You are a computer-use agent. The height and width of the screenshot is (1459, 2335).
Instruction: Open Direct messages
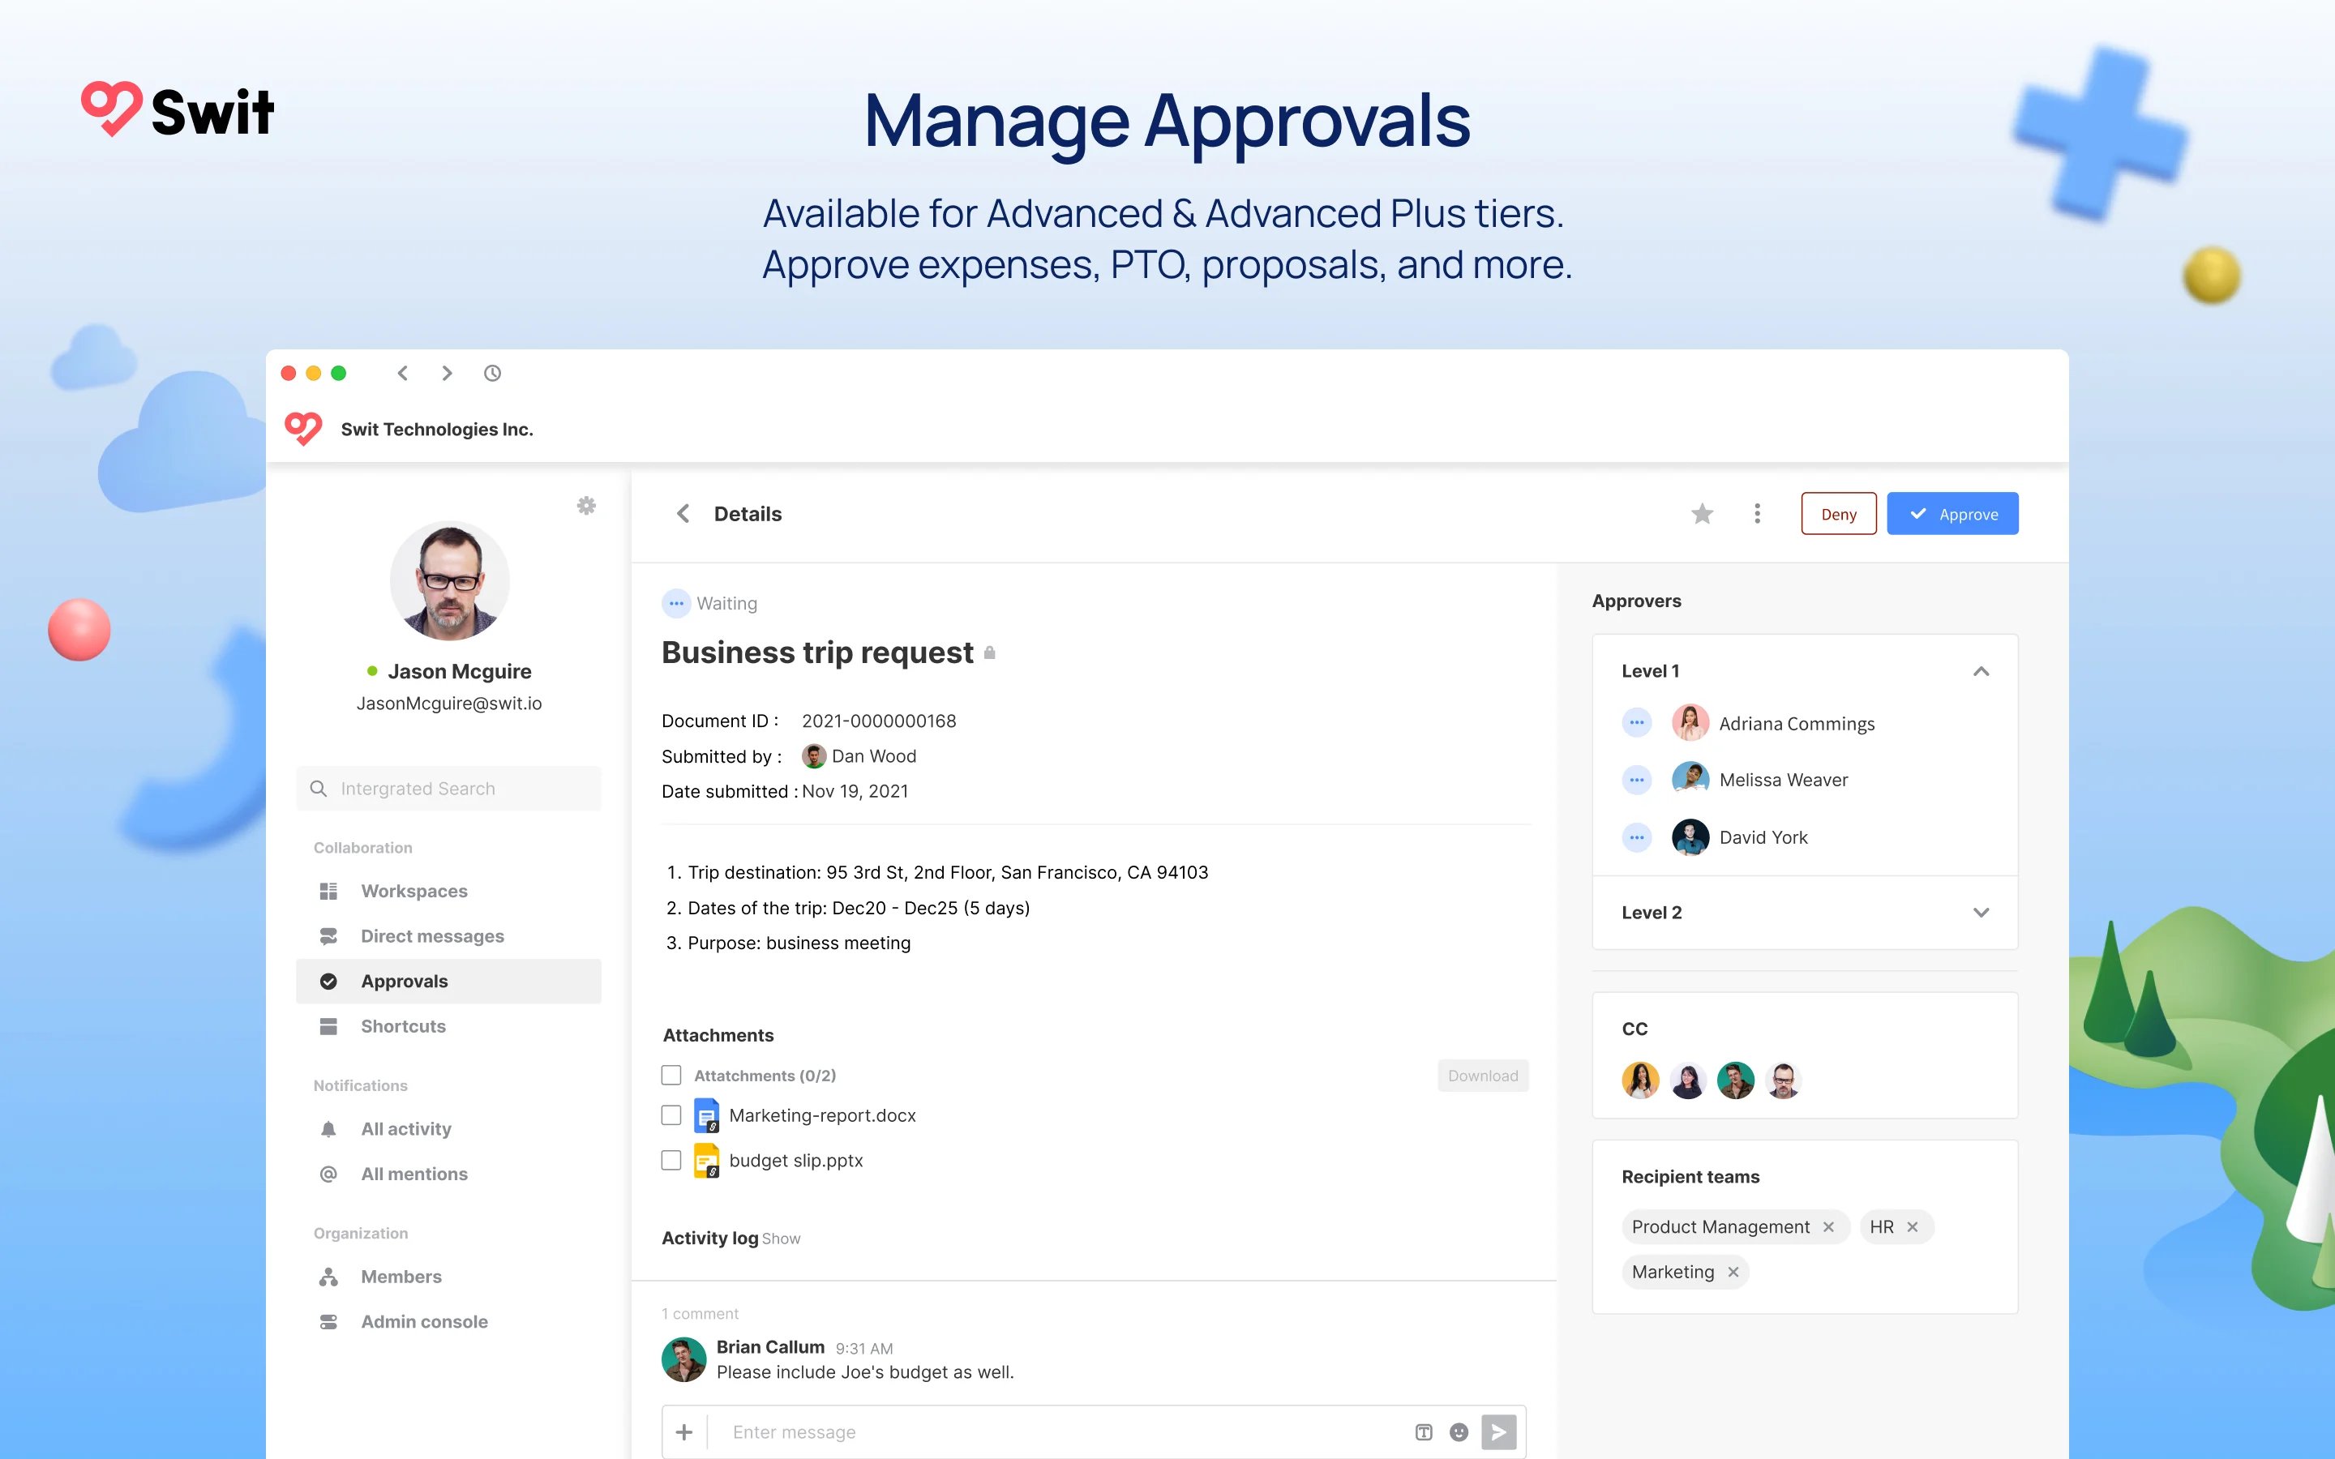coord(431,935)
